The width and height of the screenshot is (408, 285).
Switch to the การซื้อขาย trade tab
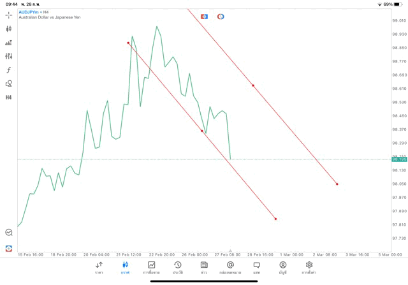click(x=151, y=267)
